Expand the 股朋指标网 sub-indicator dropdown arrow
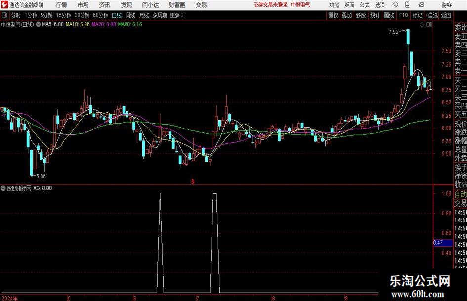467x301 pixels. point(3,188)
